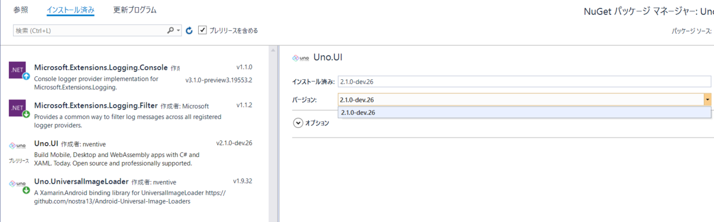Click Logging.Filter description text
This screenshot has height=222, width=714.
(128, 121)
